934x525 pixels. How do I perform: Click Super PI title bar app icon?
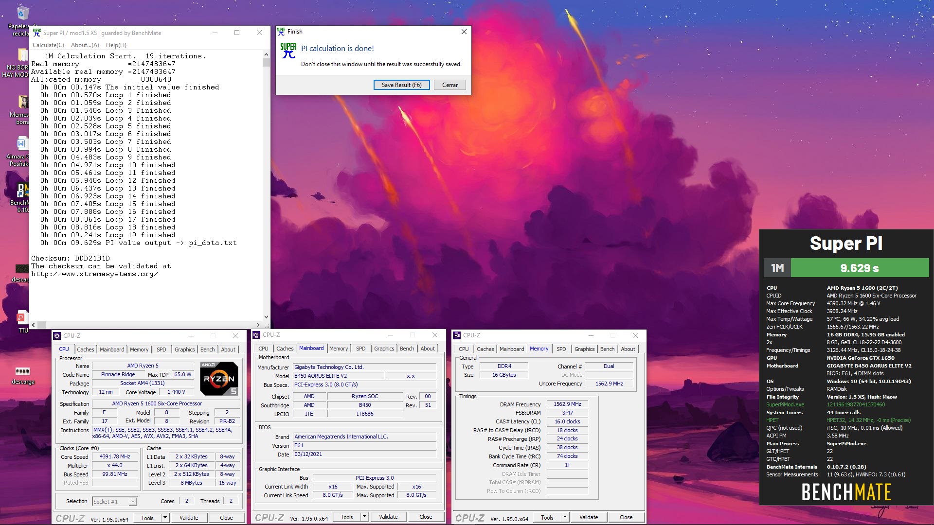point(36,33)
